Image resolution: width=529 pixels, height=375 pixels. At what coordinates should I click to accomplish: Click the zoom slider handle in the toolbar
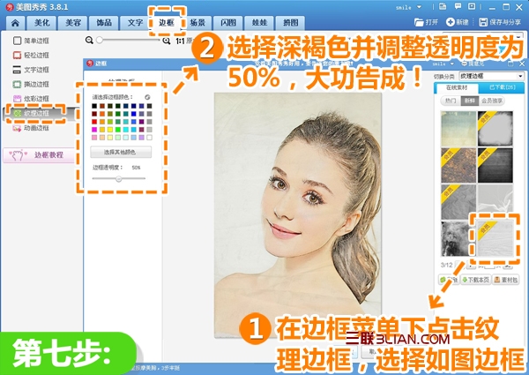[x=100, y=41]
